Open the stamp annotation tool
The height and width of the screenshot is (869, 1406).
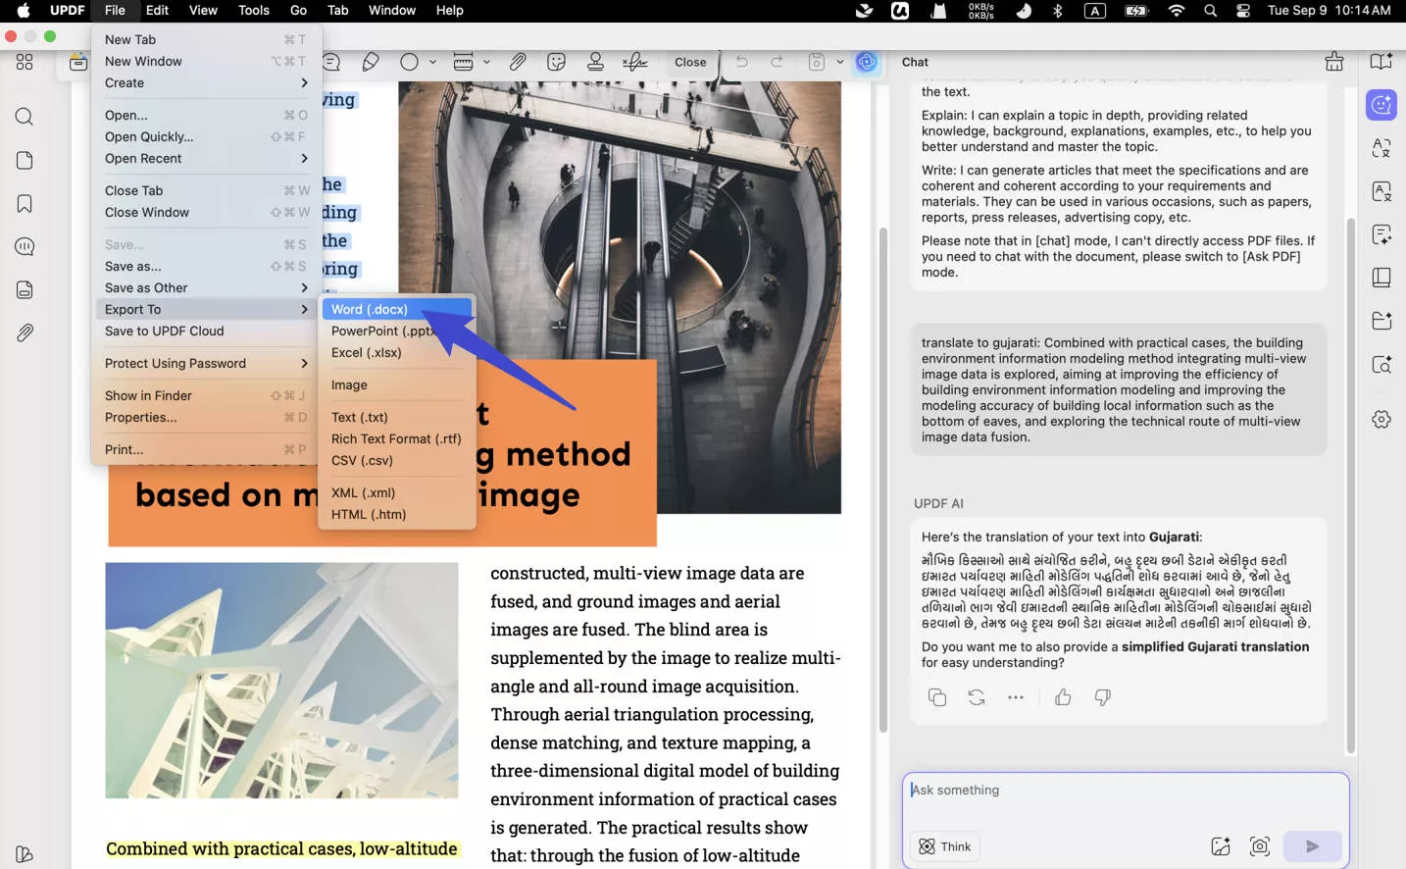coord(595,61)
